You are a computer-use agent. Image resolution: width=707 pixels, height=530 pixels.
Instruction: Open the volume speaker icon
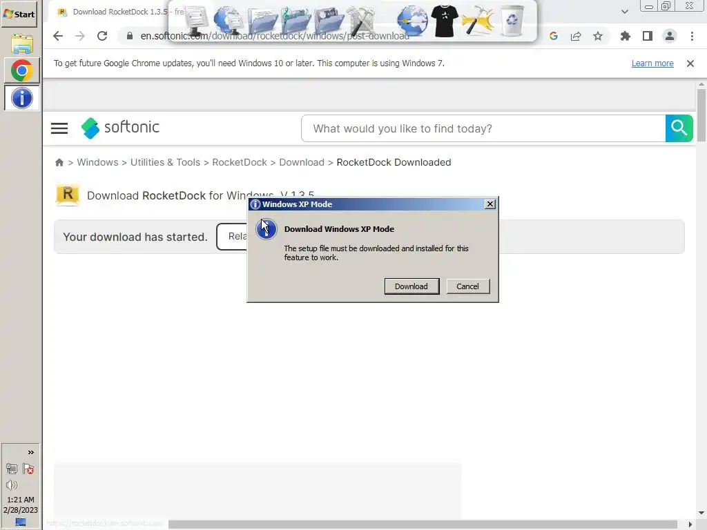click(12, 485)
